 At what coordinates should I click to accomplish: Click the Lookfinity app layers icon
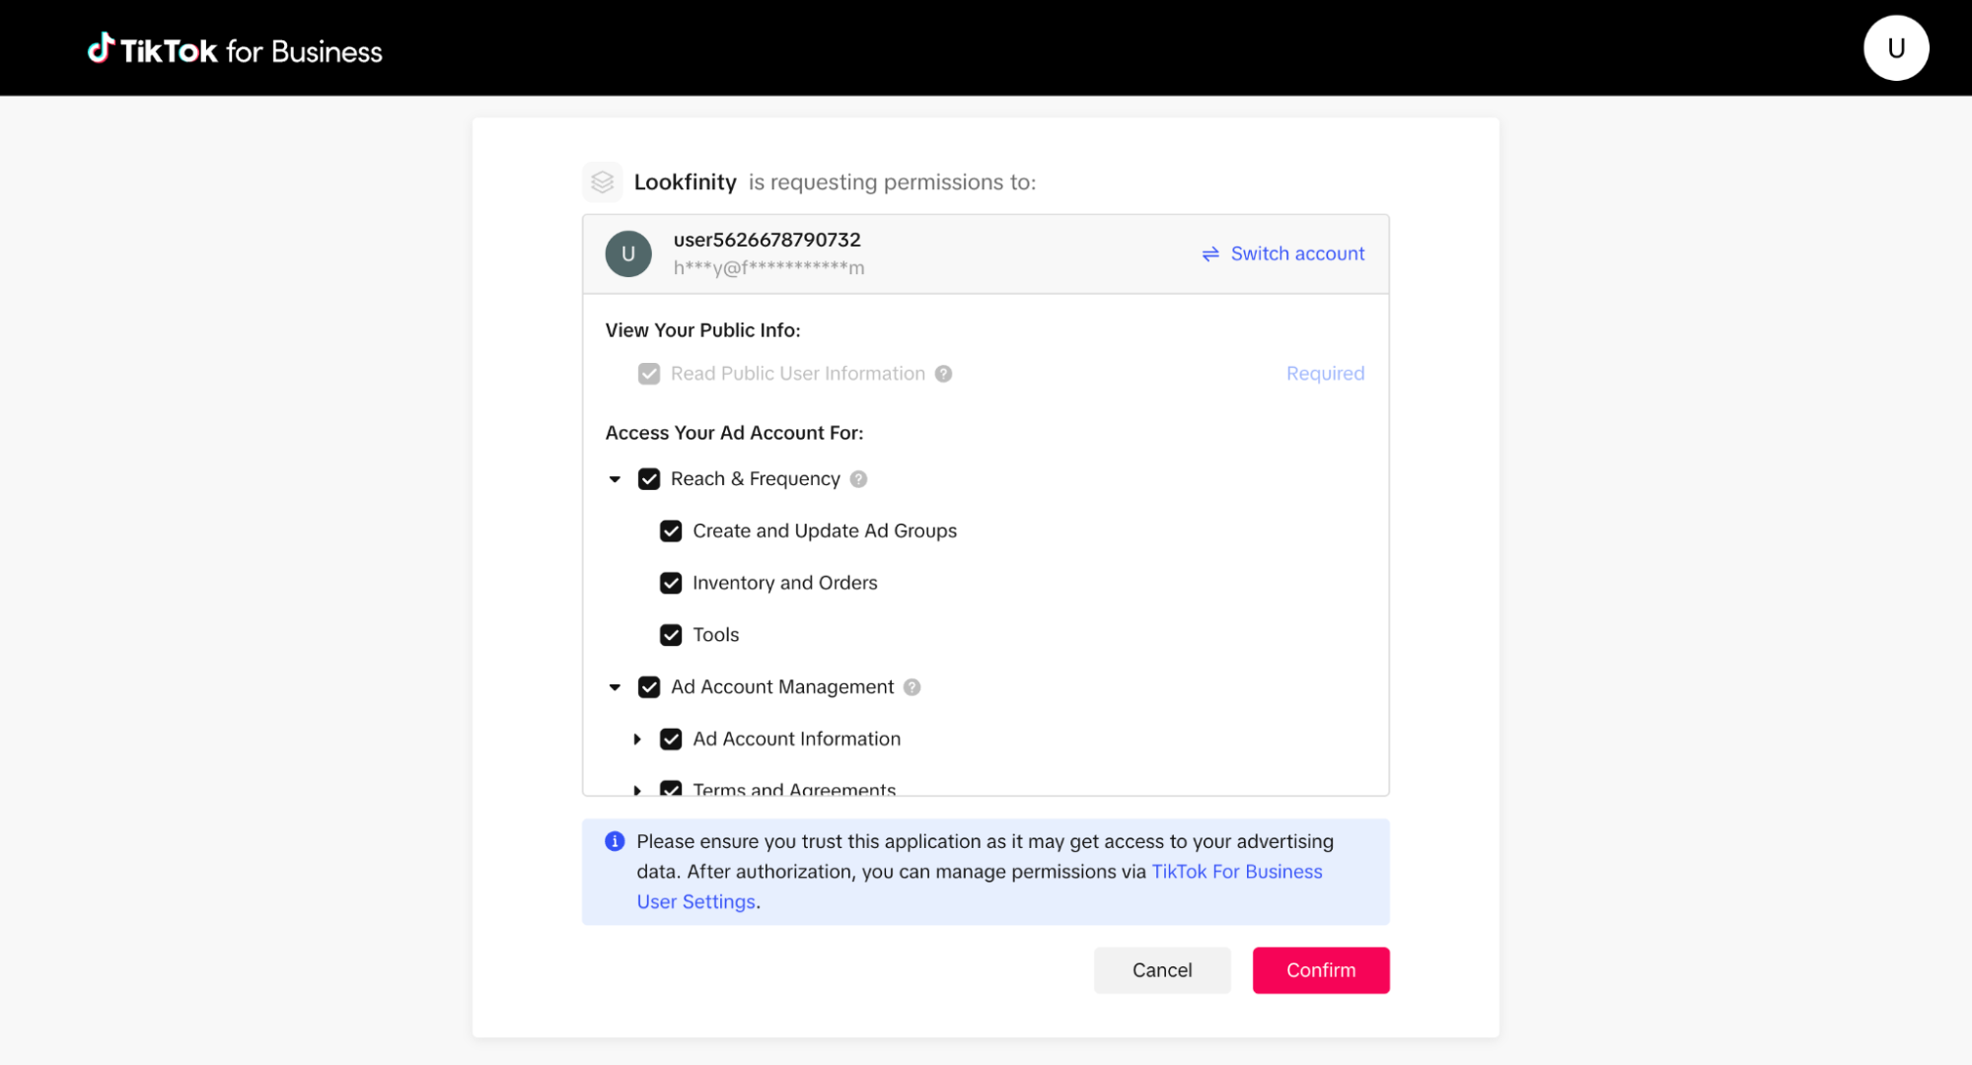point(602,182)
